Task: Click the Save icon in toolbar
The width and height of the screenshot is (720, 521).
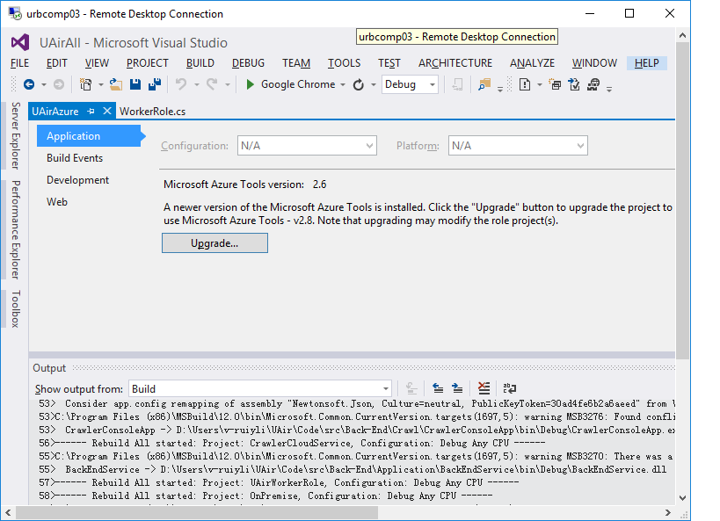Action: tap(135, 84)
